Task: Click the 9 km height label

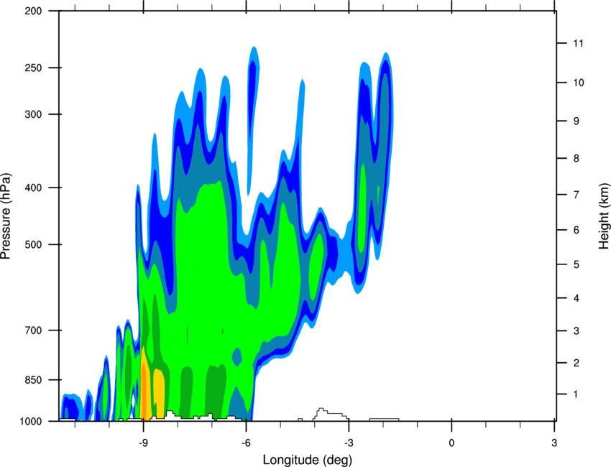Action: [576, 121]
